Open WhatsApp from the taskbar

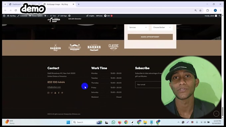pos(113,122)
